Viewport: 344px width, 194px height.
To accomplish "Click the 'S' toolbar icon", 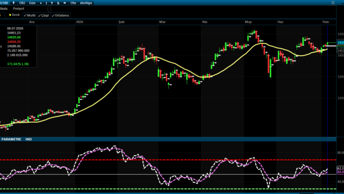I will [58, 3].
